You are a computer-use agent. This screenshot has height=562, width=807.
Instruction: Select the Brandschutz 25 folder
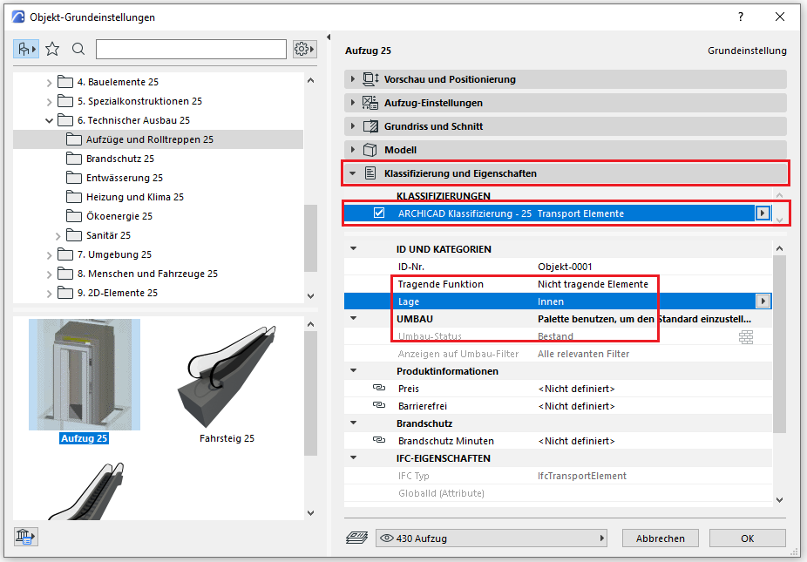(x=119, y=159)
